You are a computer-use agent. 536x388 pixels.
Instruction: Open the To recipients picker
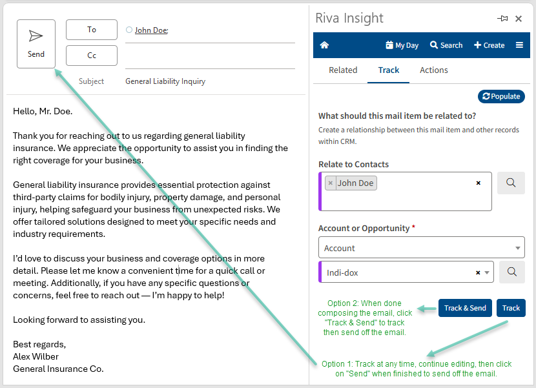click(92, 30)
